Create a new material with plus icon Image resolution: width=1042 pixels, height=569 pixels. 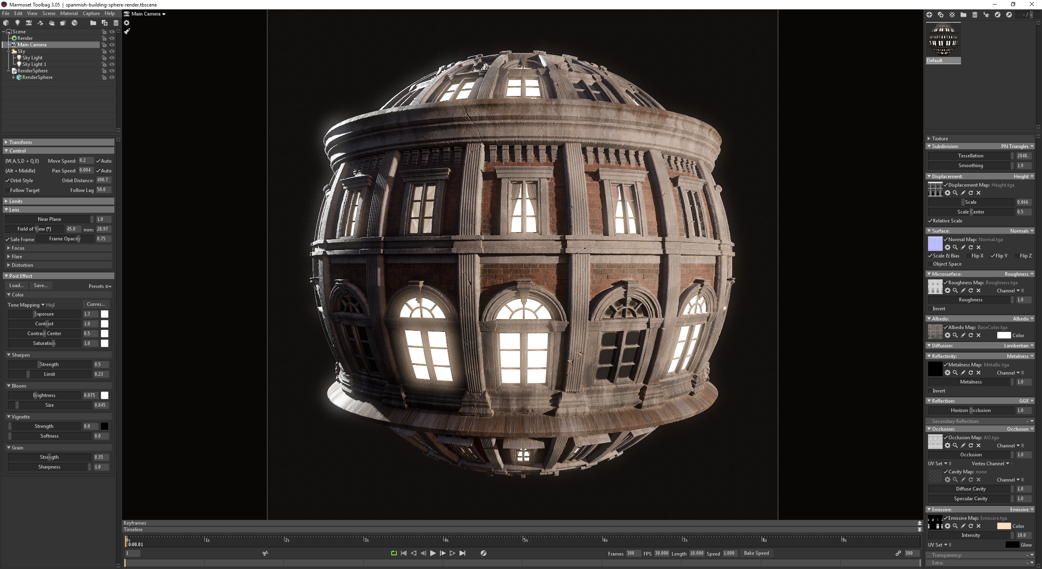(929, 15)
